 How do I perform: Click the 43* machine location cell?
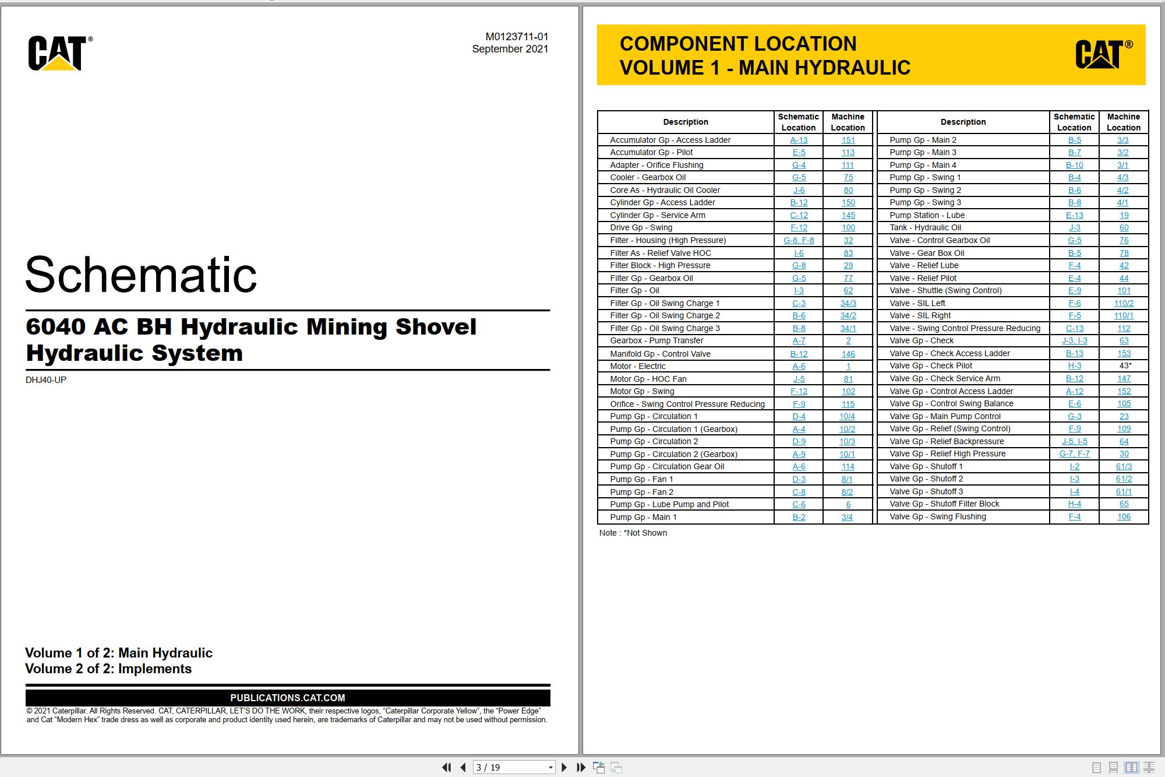click(1125, 365)
